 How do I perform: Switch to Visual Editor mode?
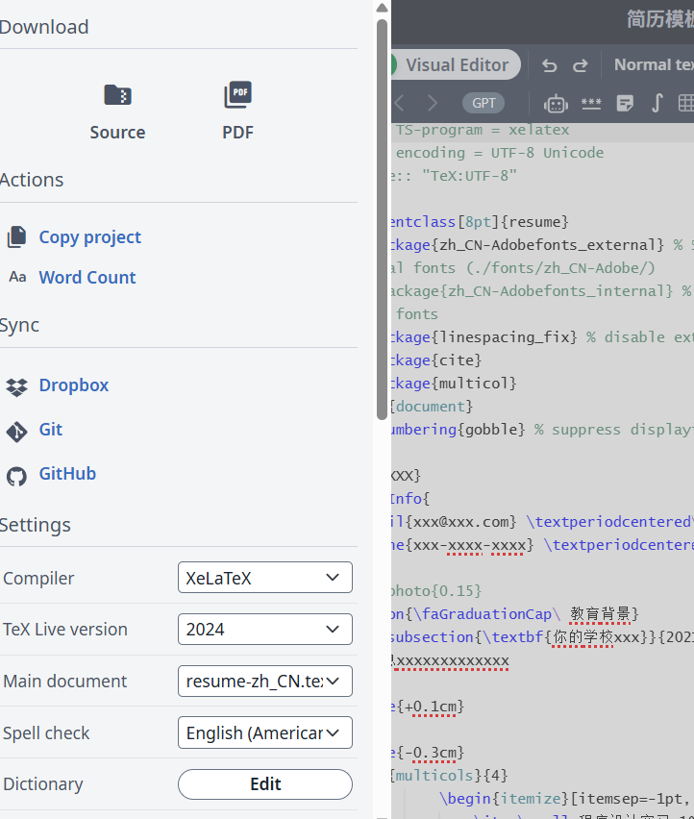456,64
